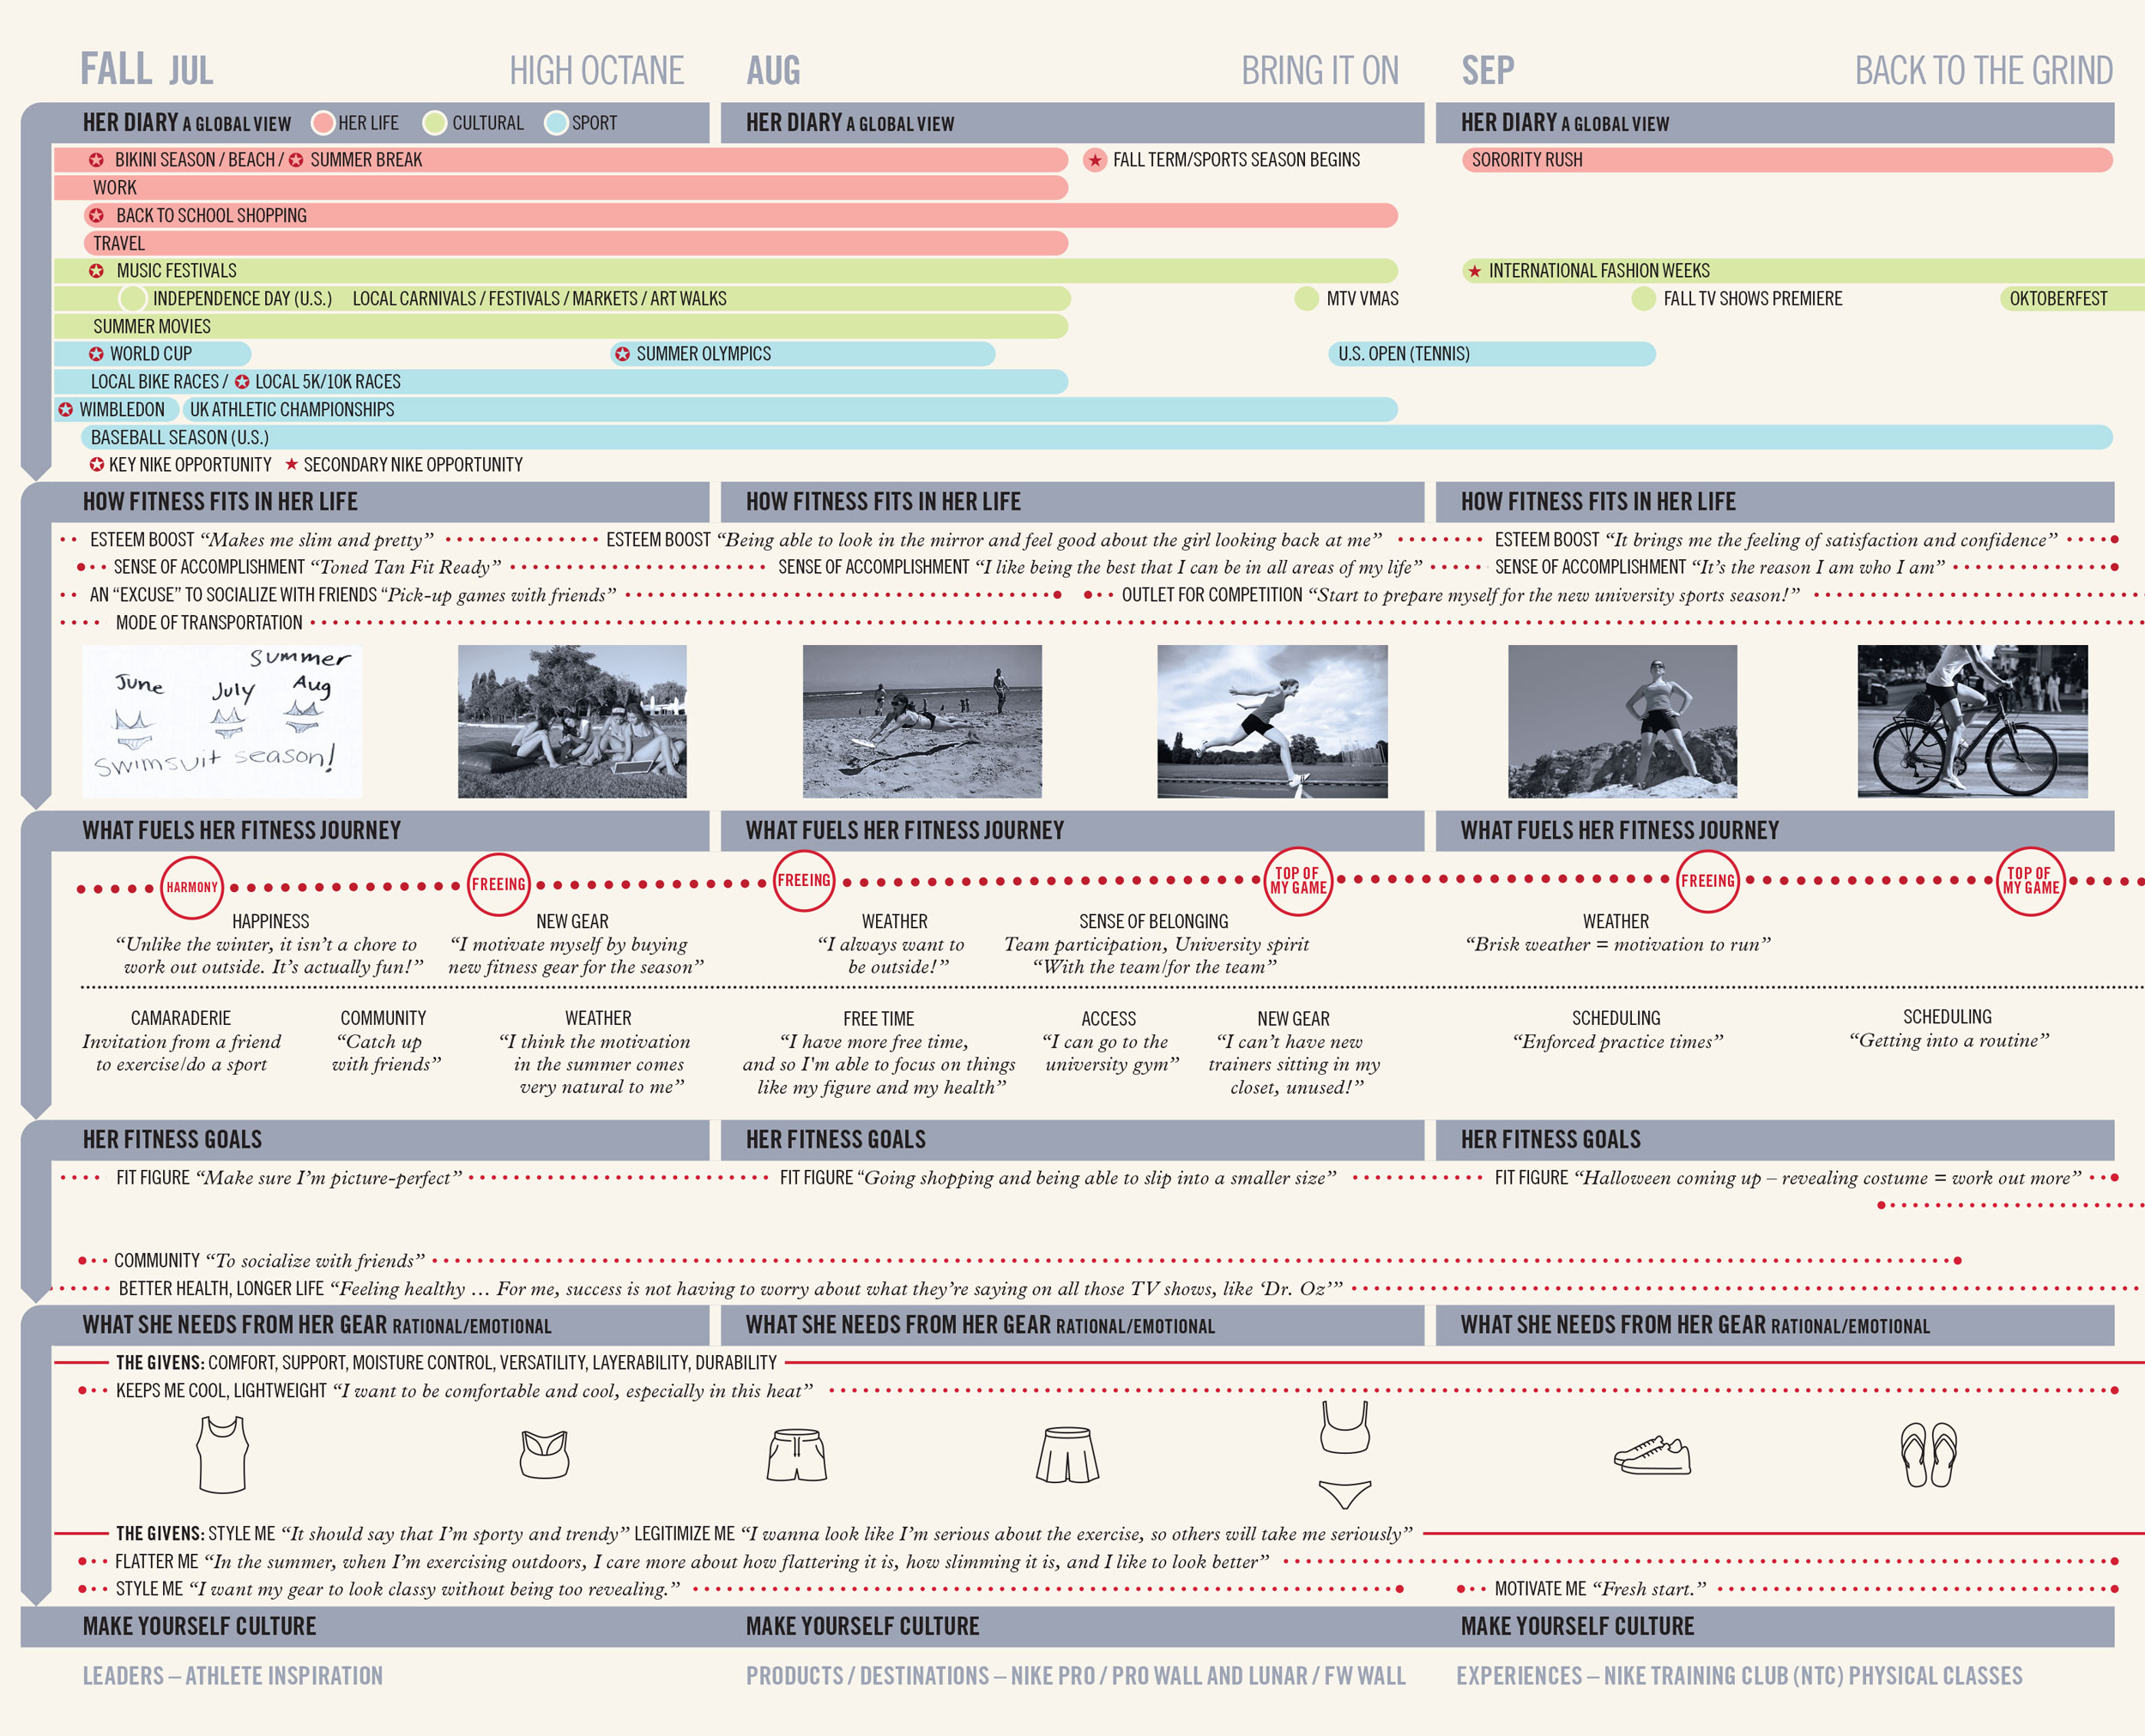Click the BACK TO THE GRIND title

click(1984, 70)
